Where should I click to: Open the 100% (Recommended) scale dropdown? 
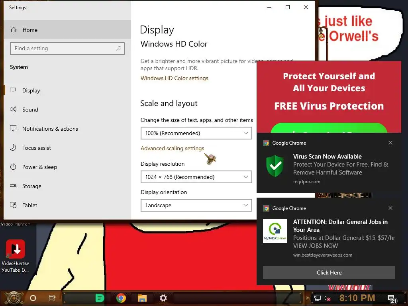196,133
